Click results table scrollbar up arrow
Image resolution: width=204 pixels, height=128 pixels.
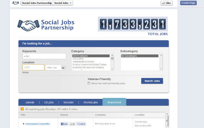point(167,114)
